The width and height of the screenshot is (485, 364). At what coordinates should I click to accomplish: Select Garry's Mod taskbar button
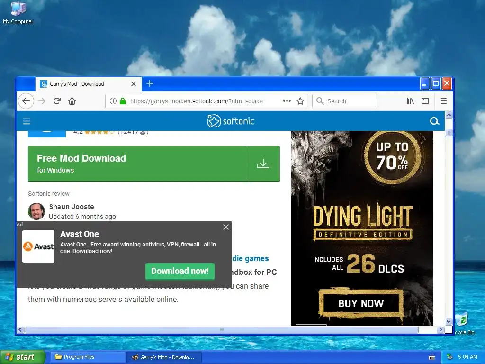(x=164, y=357)
